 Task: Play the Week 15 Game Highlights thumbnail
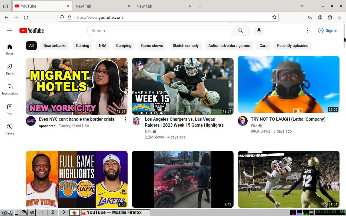(183, 86)
